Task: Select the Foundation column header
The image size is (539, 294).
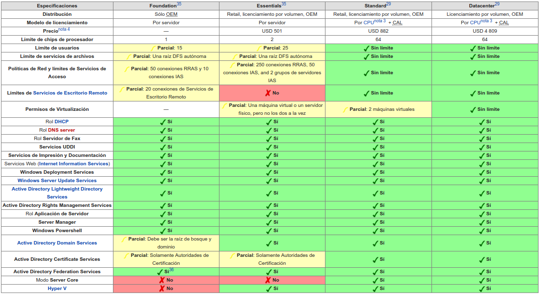Action: [166, 6]
